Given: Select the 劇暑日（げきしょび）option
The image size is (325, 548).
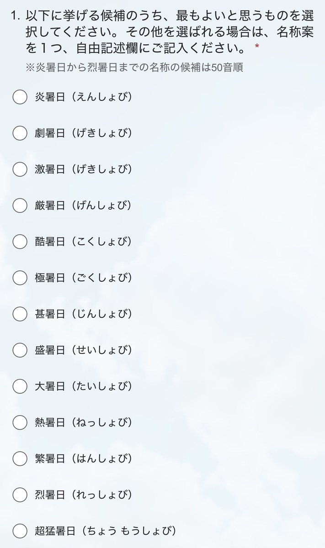Looking at the screenshot, I should tap(20, 134).
